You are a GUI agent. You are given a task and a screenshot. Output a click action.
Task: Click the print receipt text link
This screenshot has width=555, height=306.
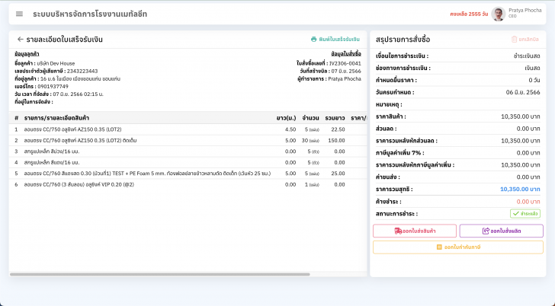(339, 40)
